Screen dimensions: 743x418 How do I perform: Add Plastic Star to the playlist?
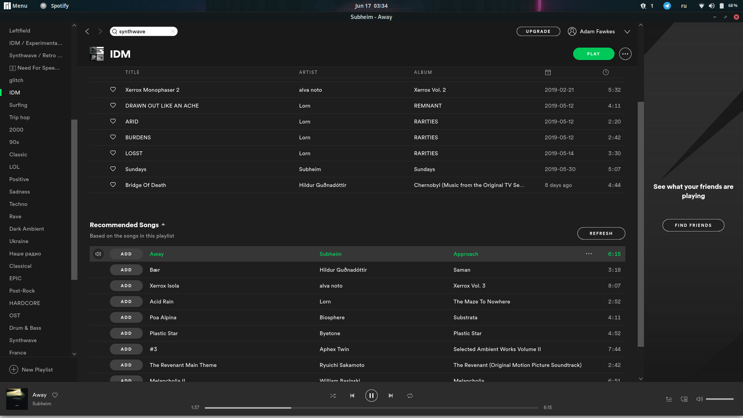[126, 333]
